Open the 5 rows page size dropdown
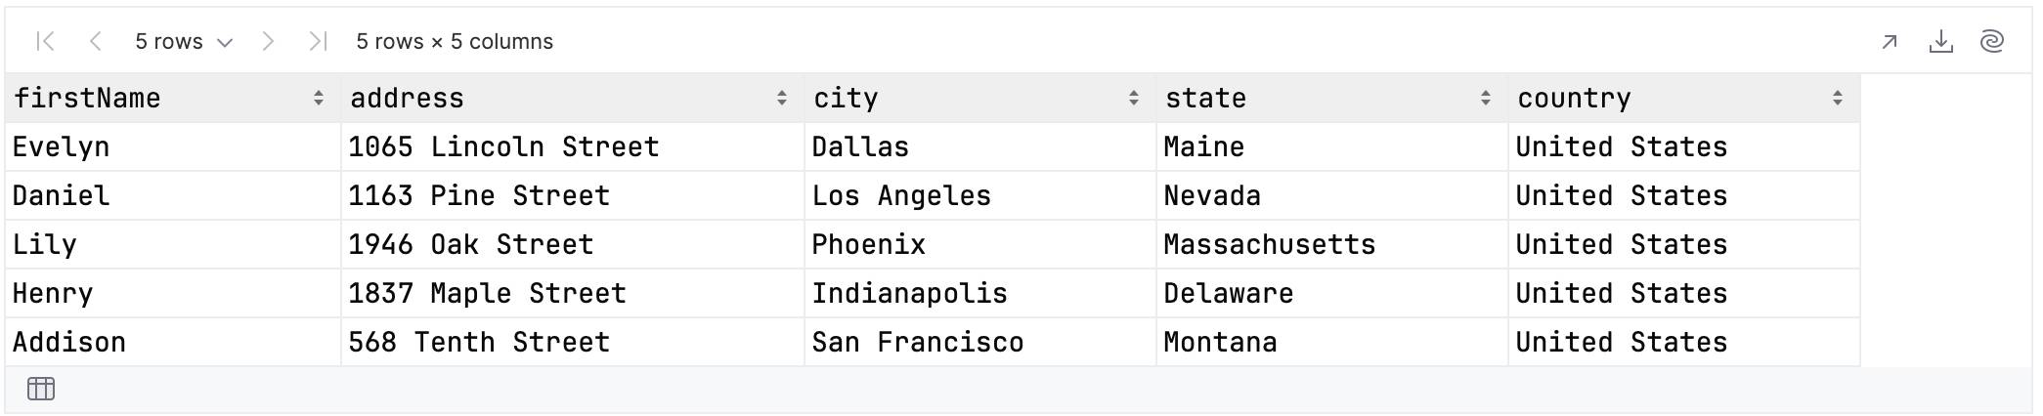2043x416 pixels. 184,42
